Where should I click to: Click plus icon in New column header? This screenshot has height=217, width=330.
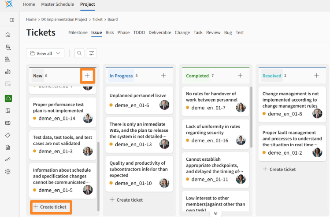tap(87, 76)
